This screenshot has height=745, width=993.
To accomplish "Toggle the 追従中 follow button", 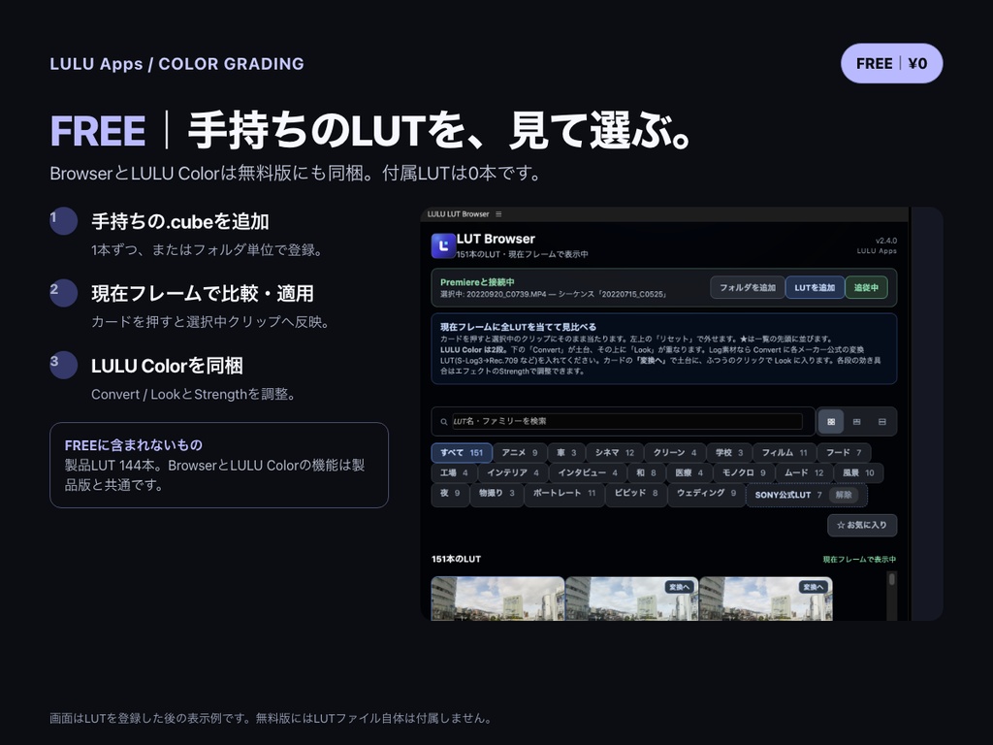I will [866, 287].
